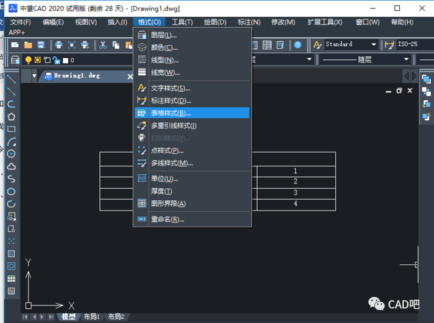Select the Polyline tool
The image size is (434, 323).
point(12,104)
